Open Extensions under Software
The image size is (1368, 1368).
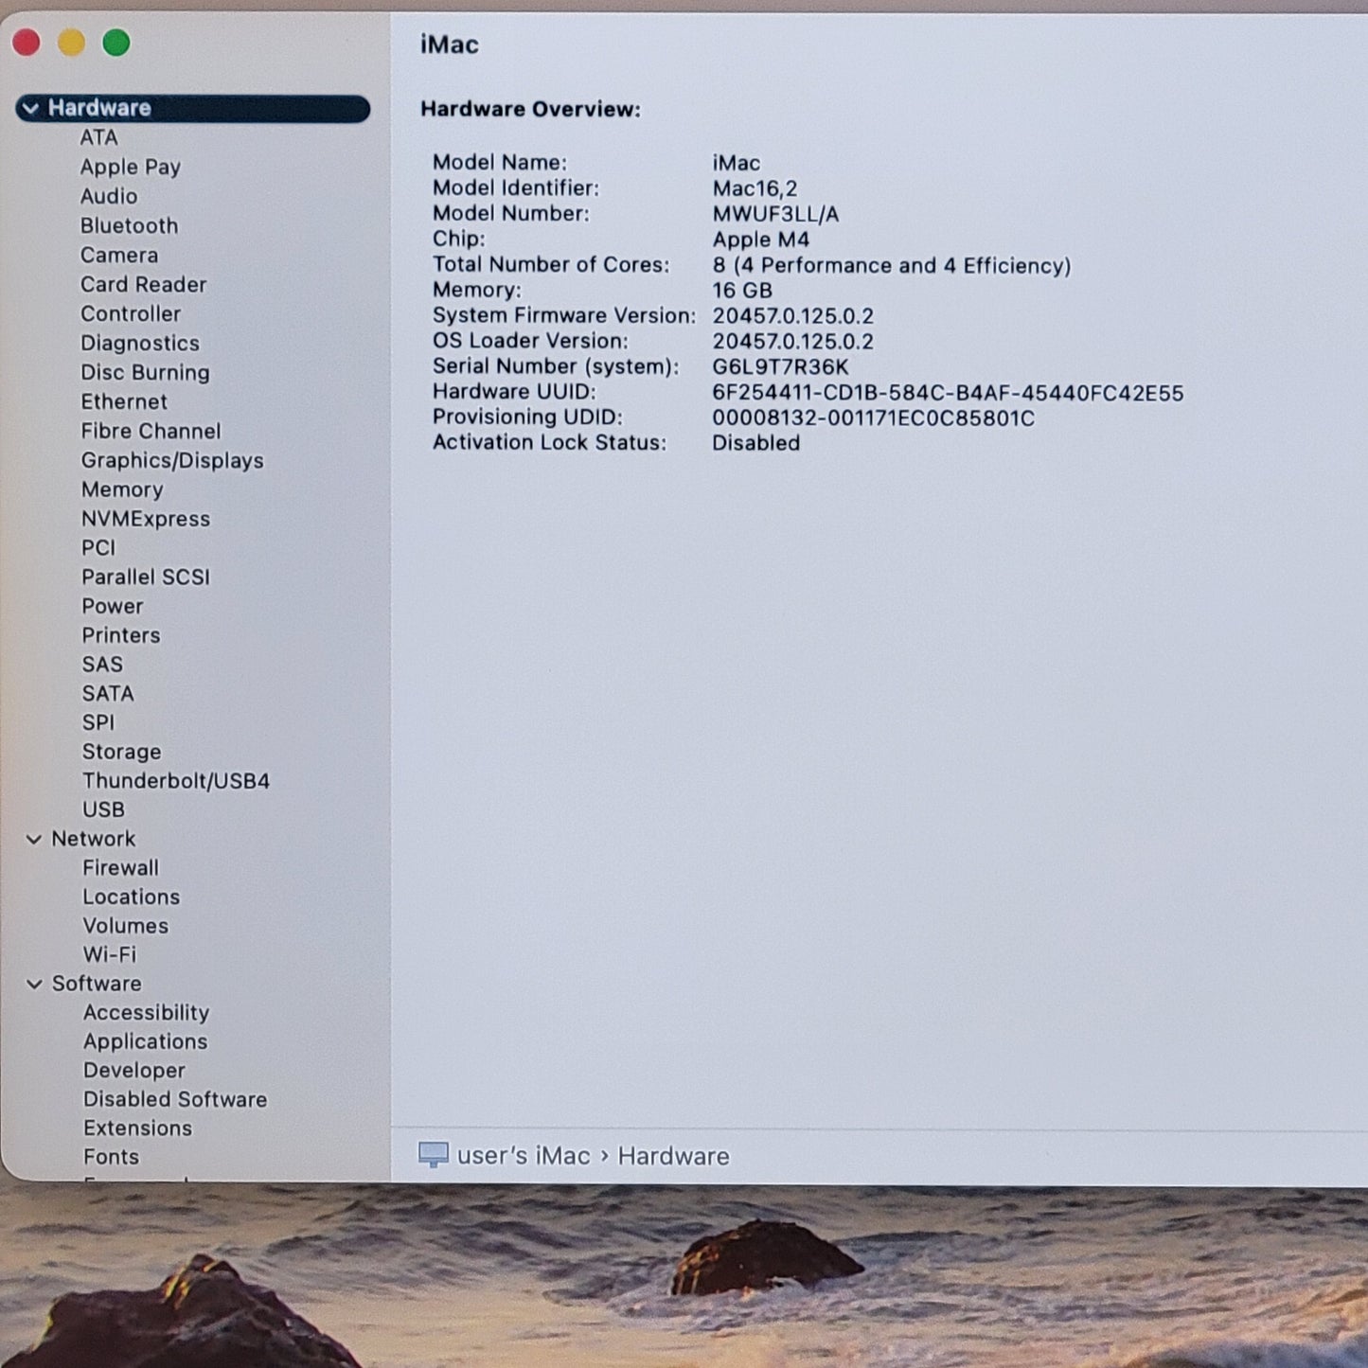pos(137,1128)
